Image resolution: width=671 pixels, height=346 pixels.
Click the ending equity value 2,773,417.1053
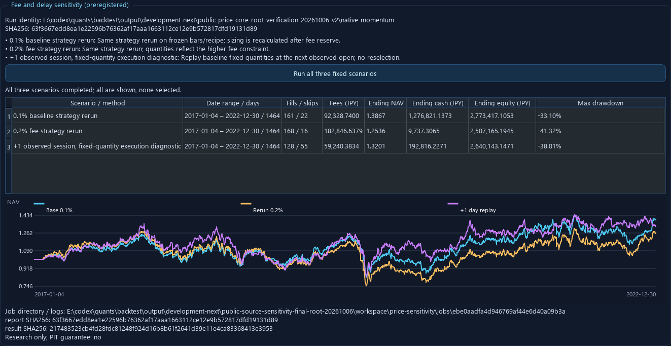[x=502, y=116]
